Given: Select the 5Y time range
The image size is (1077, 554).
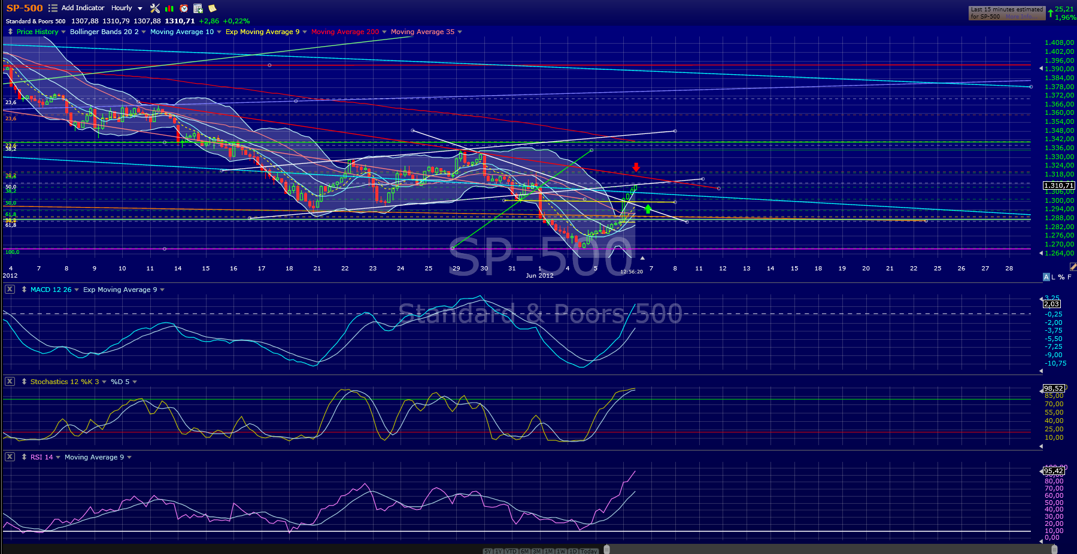Looking at the screenshot, I should click(488, 551).
